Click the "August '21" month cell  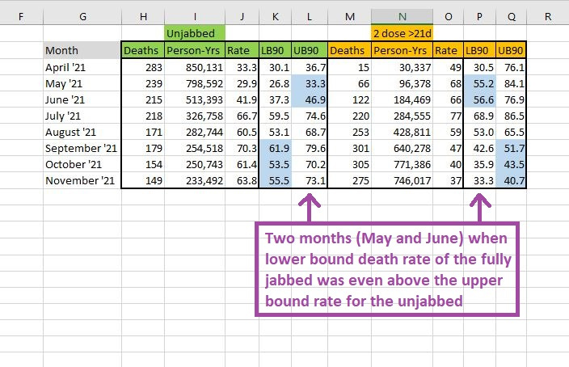(x=82, y=132)
